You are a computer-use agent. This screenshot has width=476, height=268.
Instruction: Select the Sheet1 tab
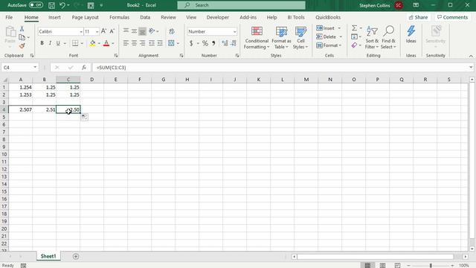click(48, 256)
